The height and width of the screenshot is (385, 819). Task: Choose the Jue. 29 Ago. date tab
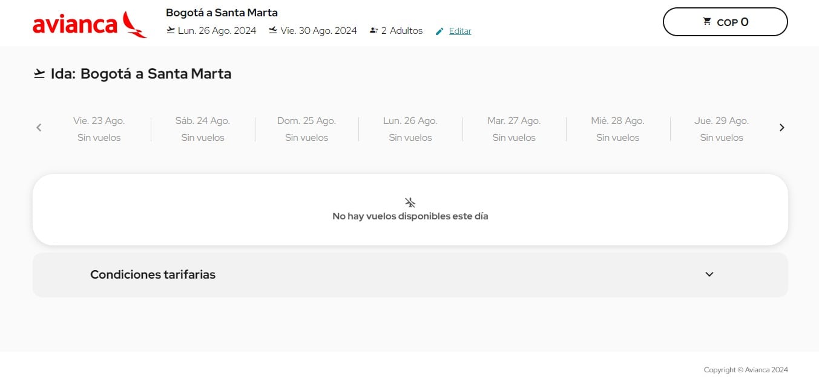point(722,129)
